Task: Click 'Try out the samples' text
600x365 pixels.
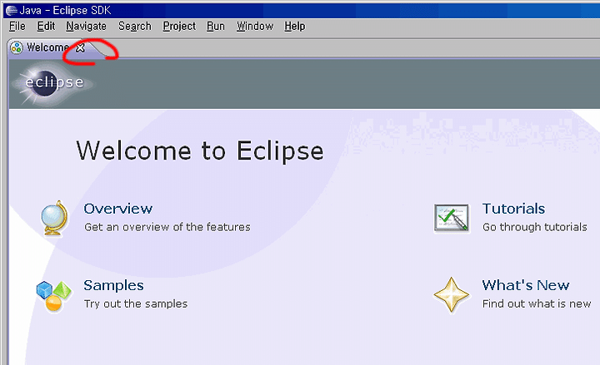Action: point(136,304)
